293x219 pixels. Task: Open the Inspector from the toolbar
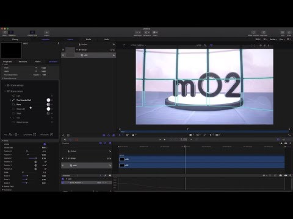[x=12, y=32]
